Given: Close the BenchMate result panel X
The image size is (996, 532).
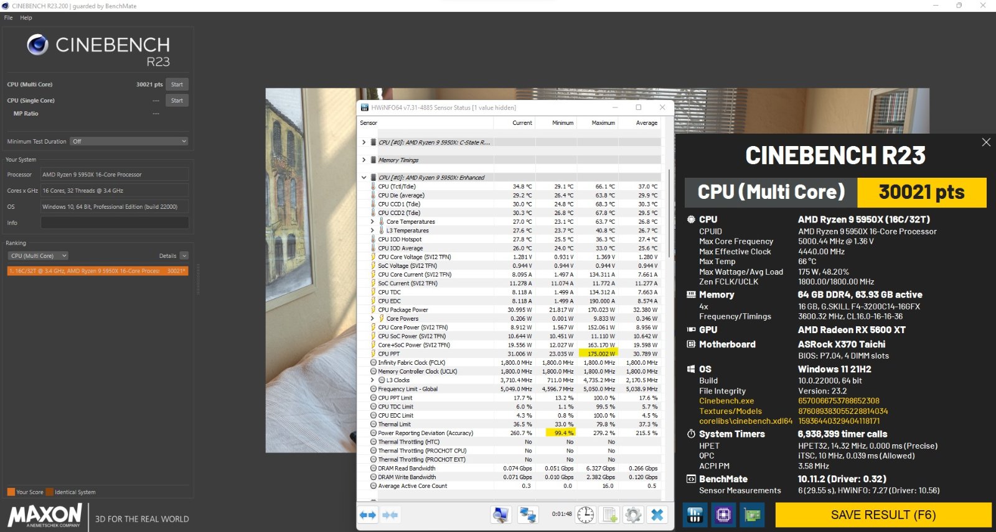Looking at the screenshot, I should (986, 142).
